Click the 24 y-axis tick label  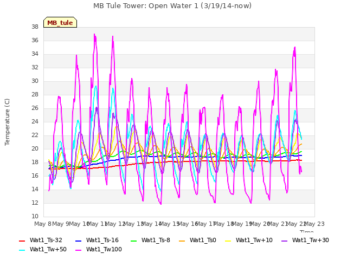pos(35,121)
